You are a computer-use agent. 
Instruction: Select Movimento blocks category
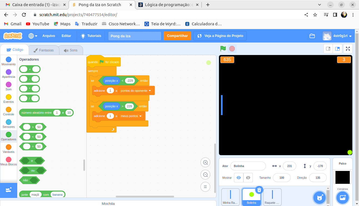(9, 61)
